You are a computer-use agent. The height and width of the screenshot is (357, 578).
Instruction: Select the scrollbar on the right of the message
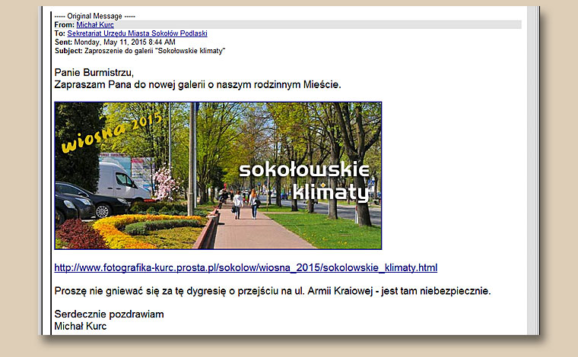pos(532,170)
